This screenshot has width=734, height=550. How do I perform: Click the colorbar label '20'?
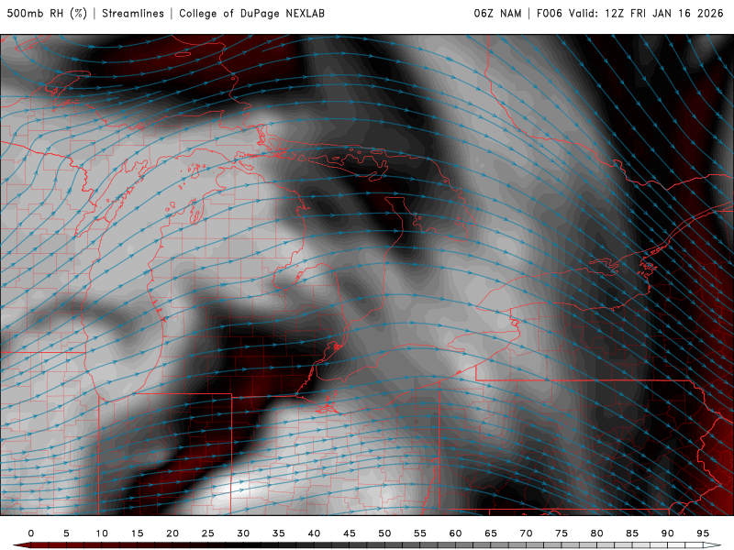coord(172,533)
